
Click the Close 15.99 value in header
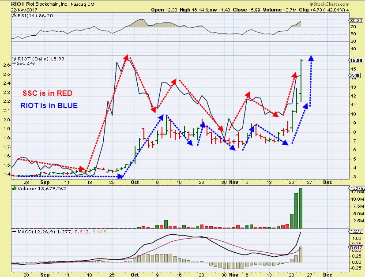(x=247, y=10)
